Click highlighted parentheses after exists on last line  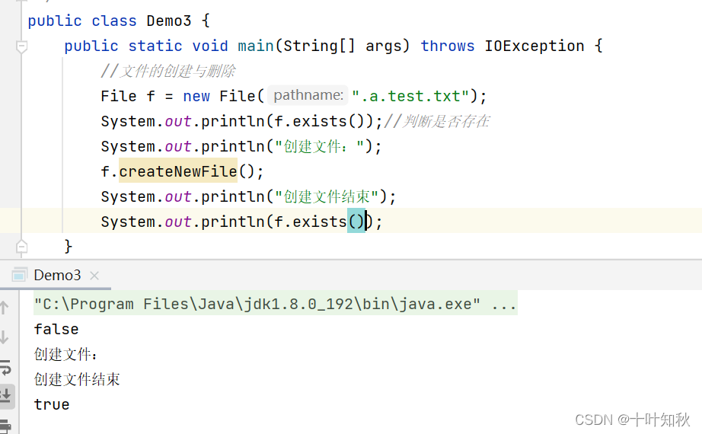pos(356,222)
